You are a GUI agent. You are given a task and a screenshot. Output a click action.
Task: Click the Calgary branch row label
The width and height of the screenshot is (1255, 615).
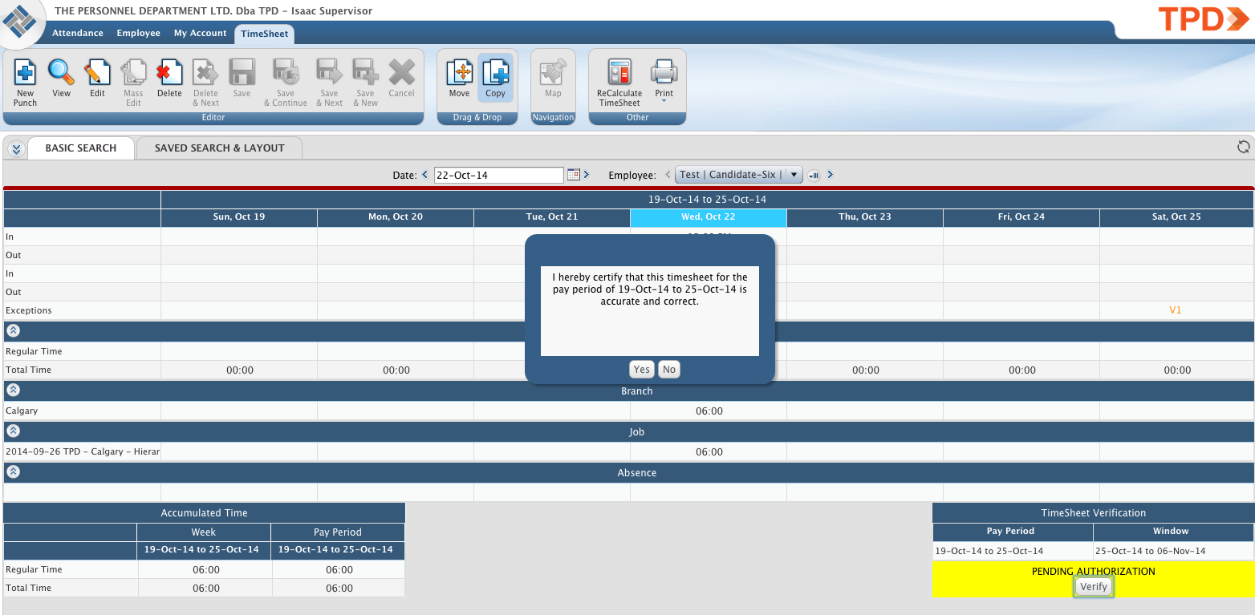point(22,411)
